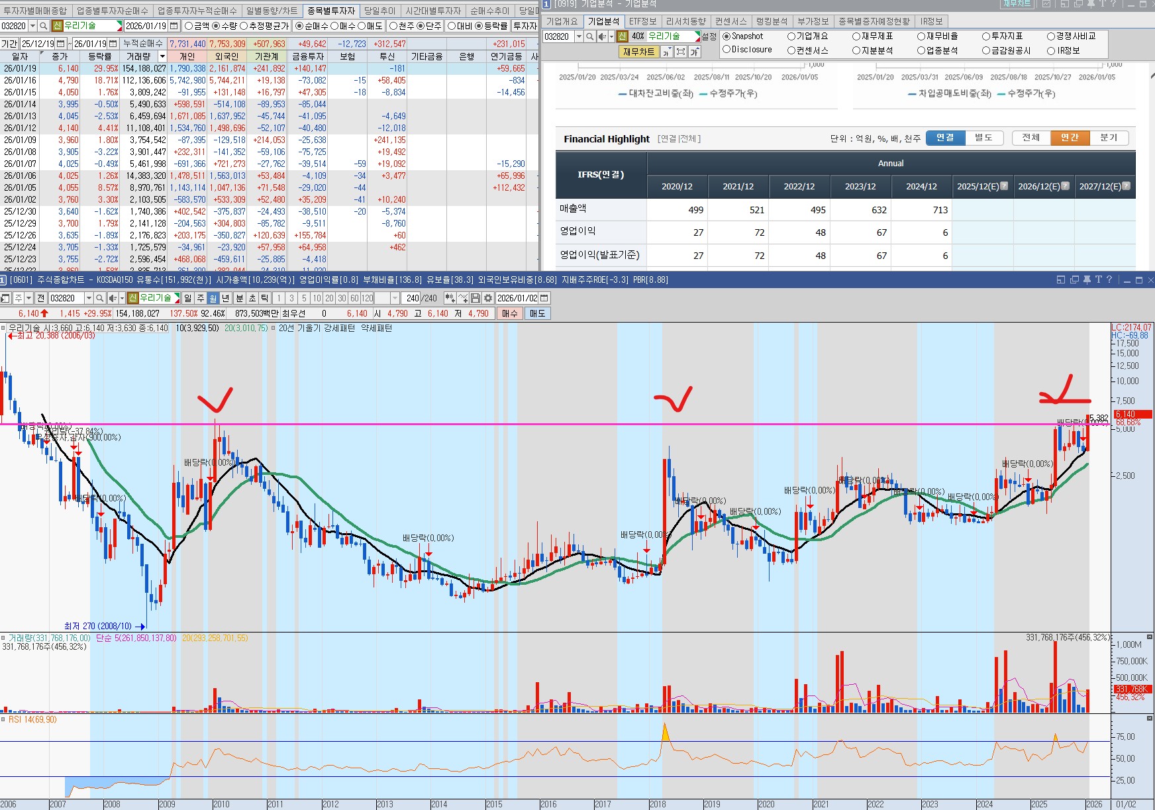Select 경쟁사비교 radio option
The height and width of the screenshot is (810, 1155).
1051,36
